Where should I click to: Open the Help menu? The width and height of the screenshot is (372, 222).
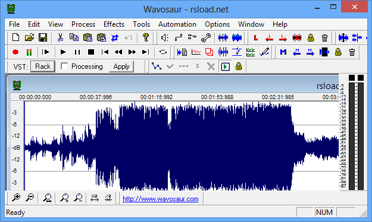(280, 24)
